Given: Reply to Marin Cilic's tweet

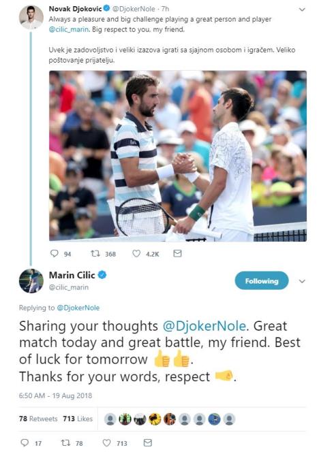Looking at the screenshot, I should click(x=25, y=442).
